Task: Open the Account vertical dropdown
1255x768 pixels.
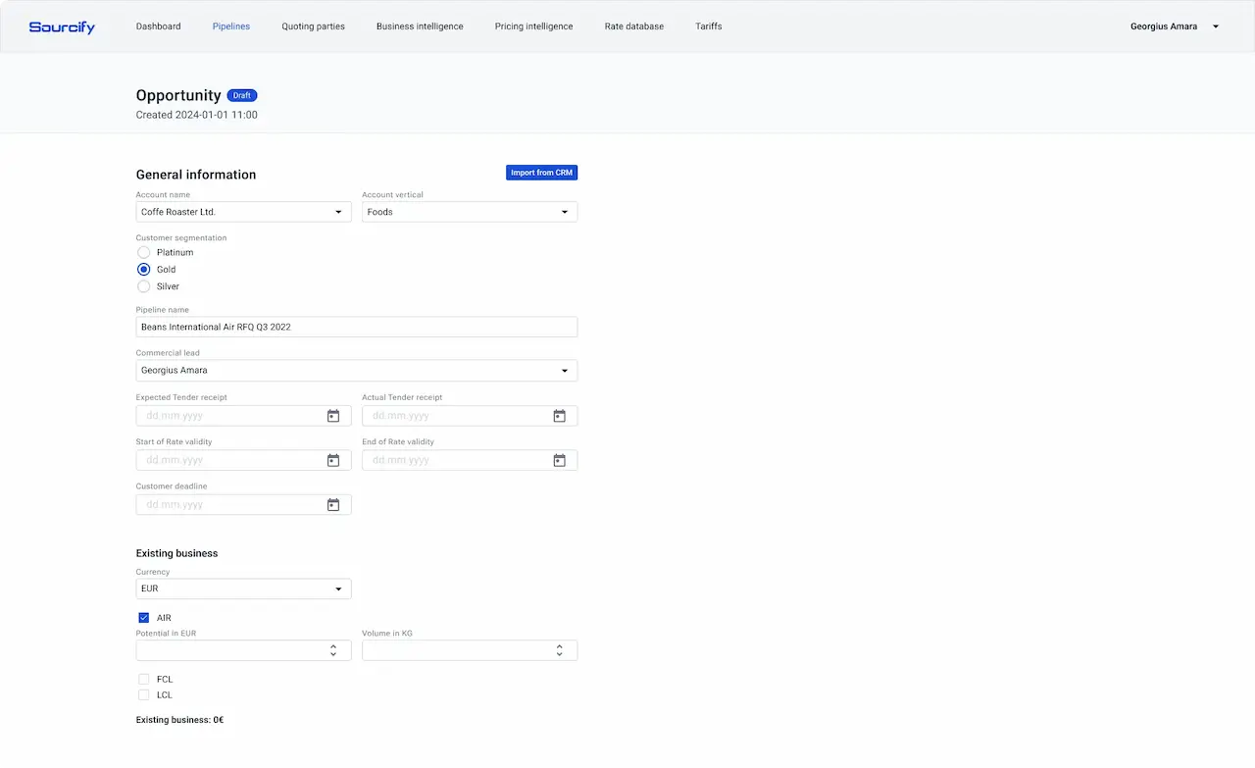Action: tap(564, 211)
